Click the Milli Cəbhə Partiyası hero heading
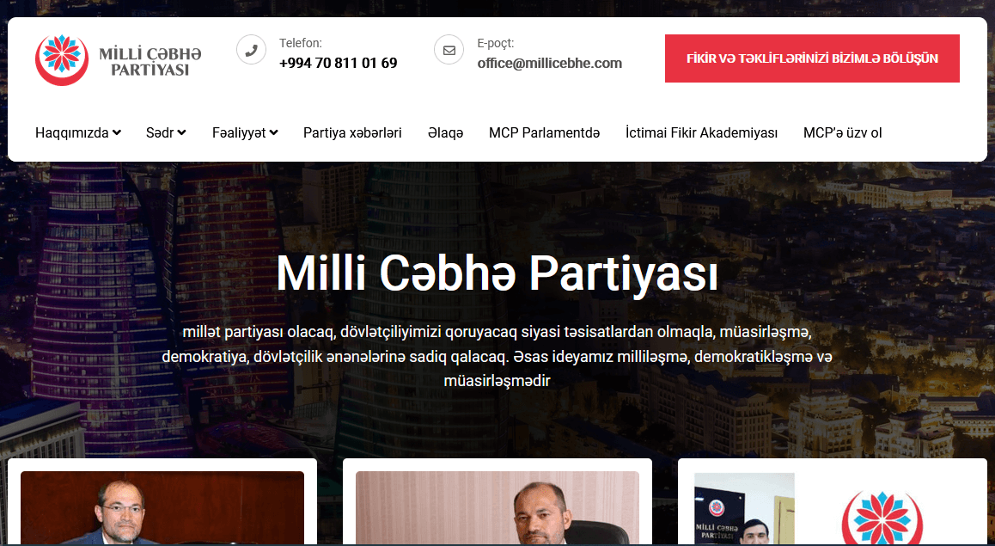 [497, 274]
